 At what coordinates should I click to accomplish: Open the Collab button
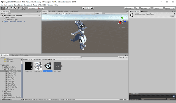129,8
